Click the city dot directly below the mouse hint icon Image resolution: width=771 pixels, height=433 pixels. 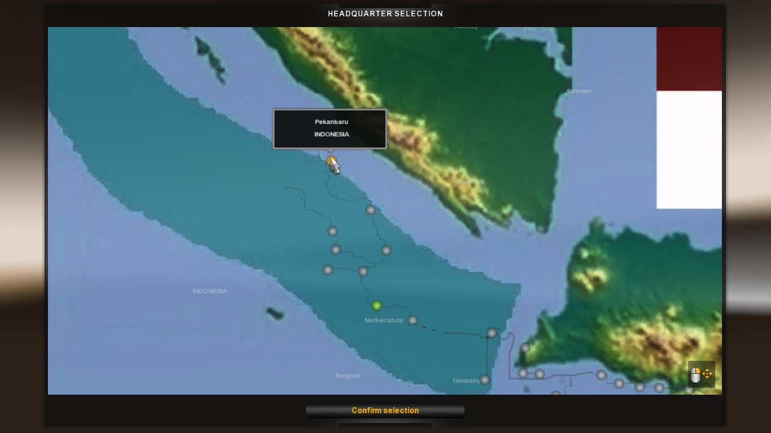click(x=689, y=390)
